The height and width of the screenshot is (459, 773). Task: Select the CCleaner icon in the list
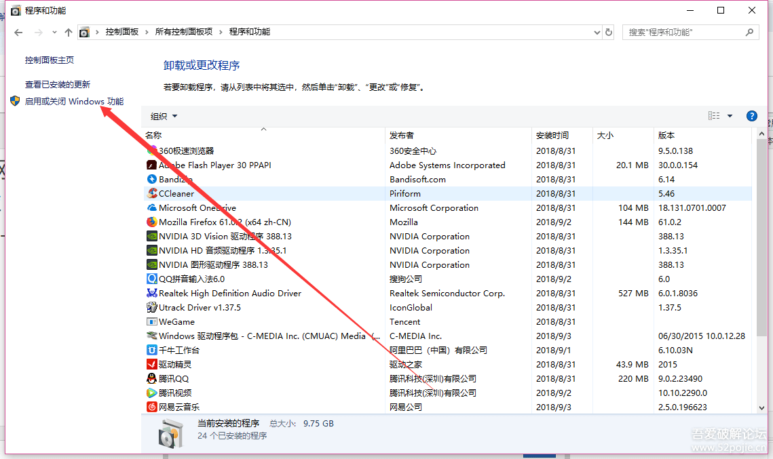click(x=152, y=193)
